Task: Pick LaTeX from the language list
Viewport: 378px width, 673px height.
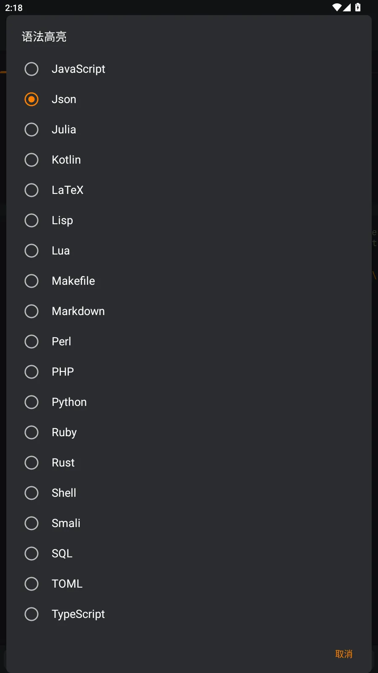Action: (x=31, y=190)
